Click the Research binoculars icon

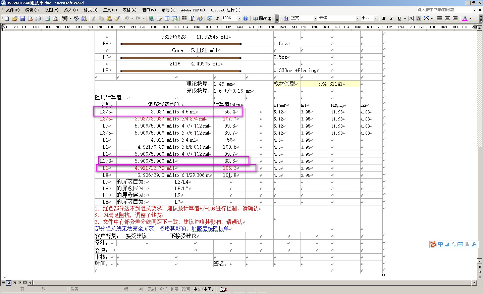(x=84, y=18)
